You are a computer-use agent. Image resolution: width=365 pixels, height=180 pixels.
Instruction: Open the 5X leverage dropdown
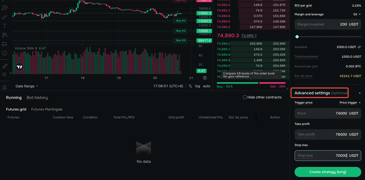(x=357, y=14)
